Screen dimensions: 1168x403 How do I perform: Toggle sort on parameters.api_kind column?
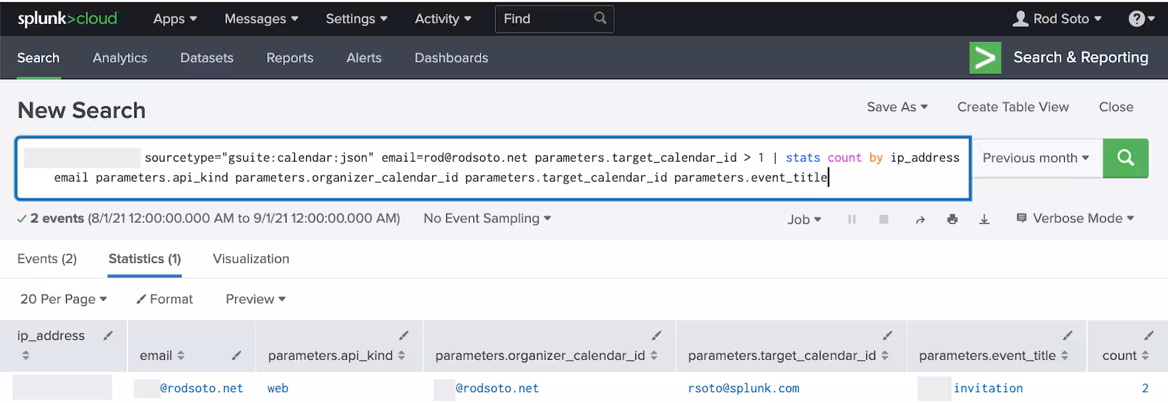(402, 356)
